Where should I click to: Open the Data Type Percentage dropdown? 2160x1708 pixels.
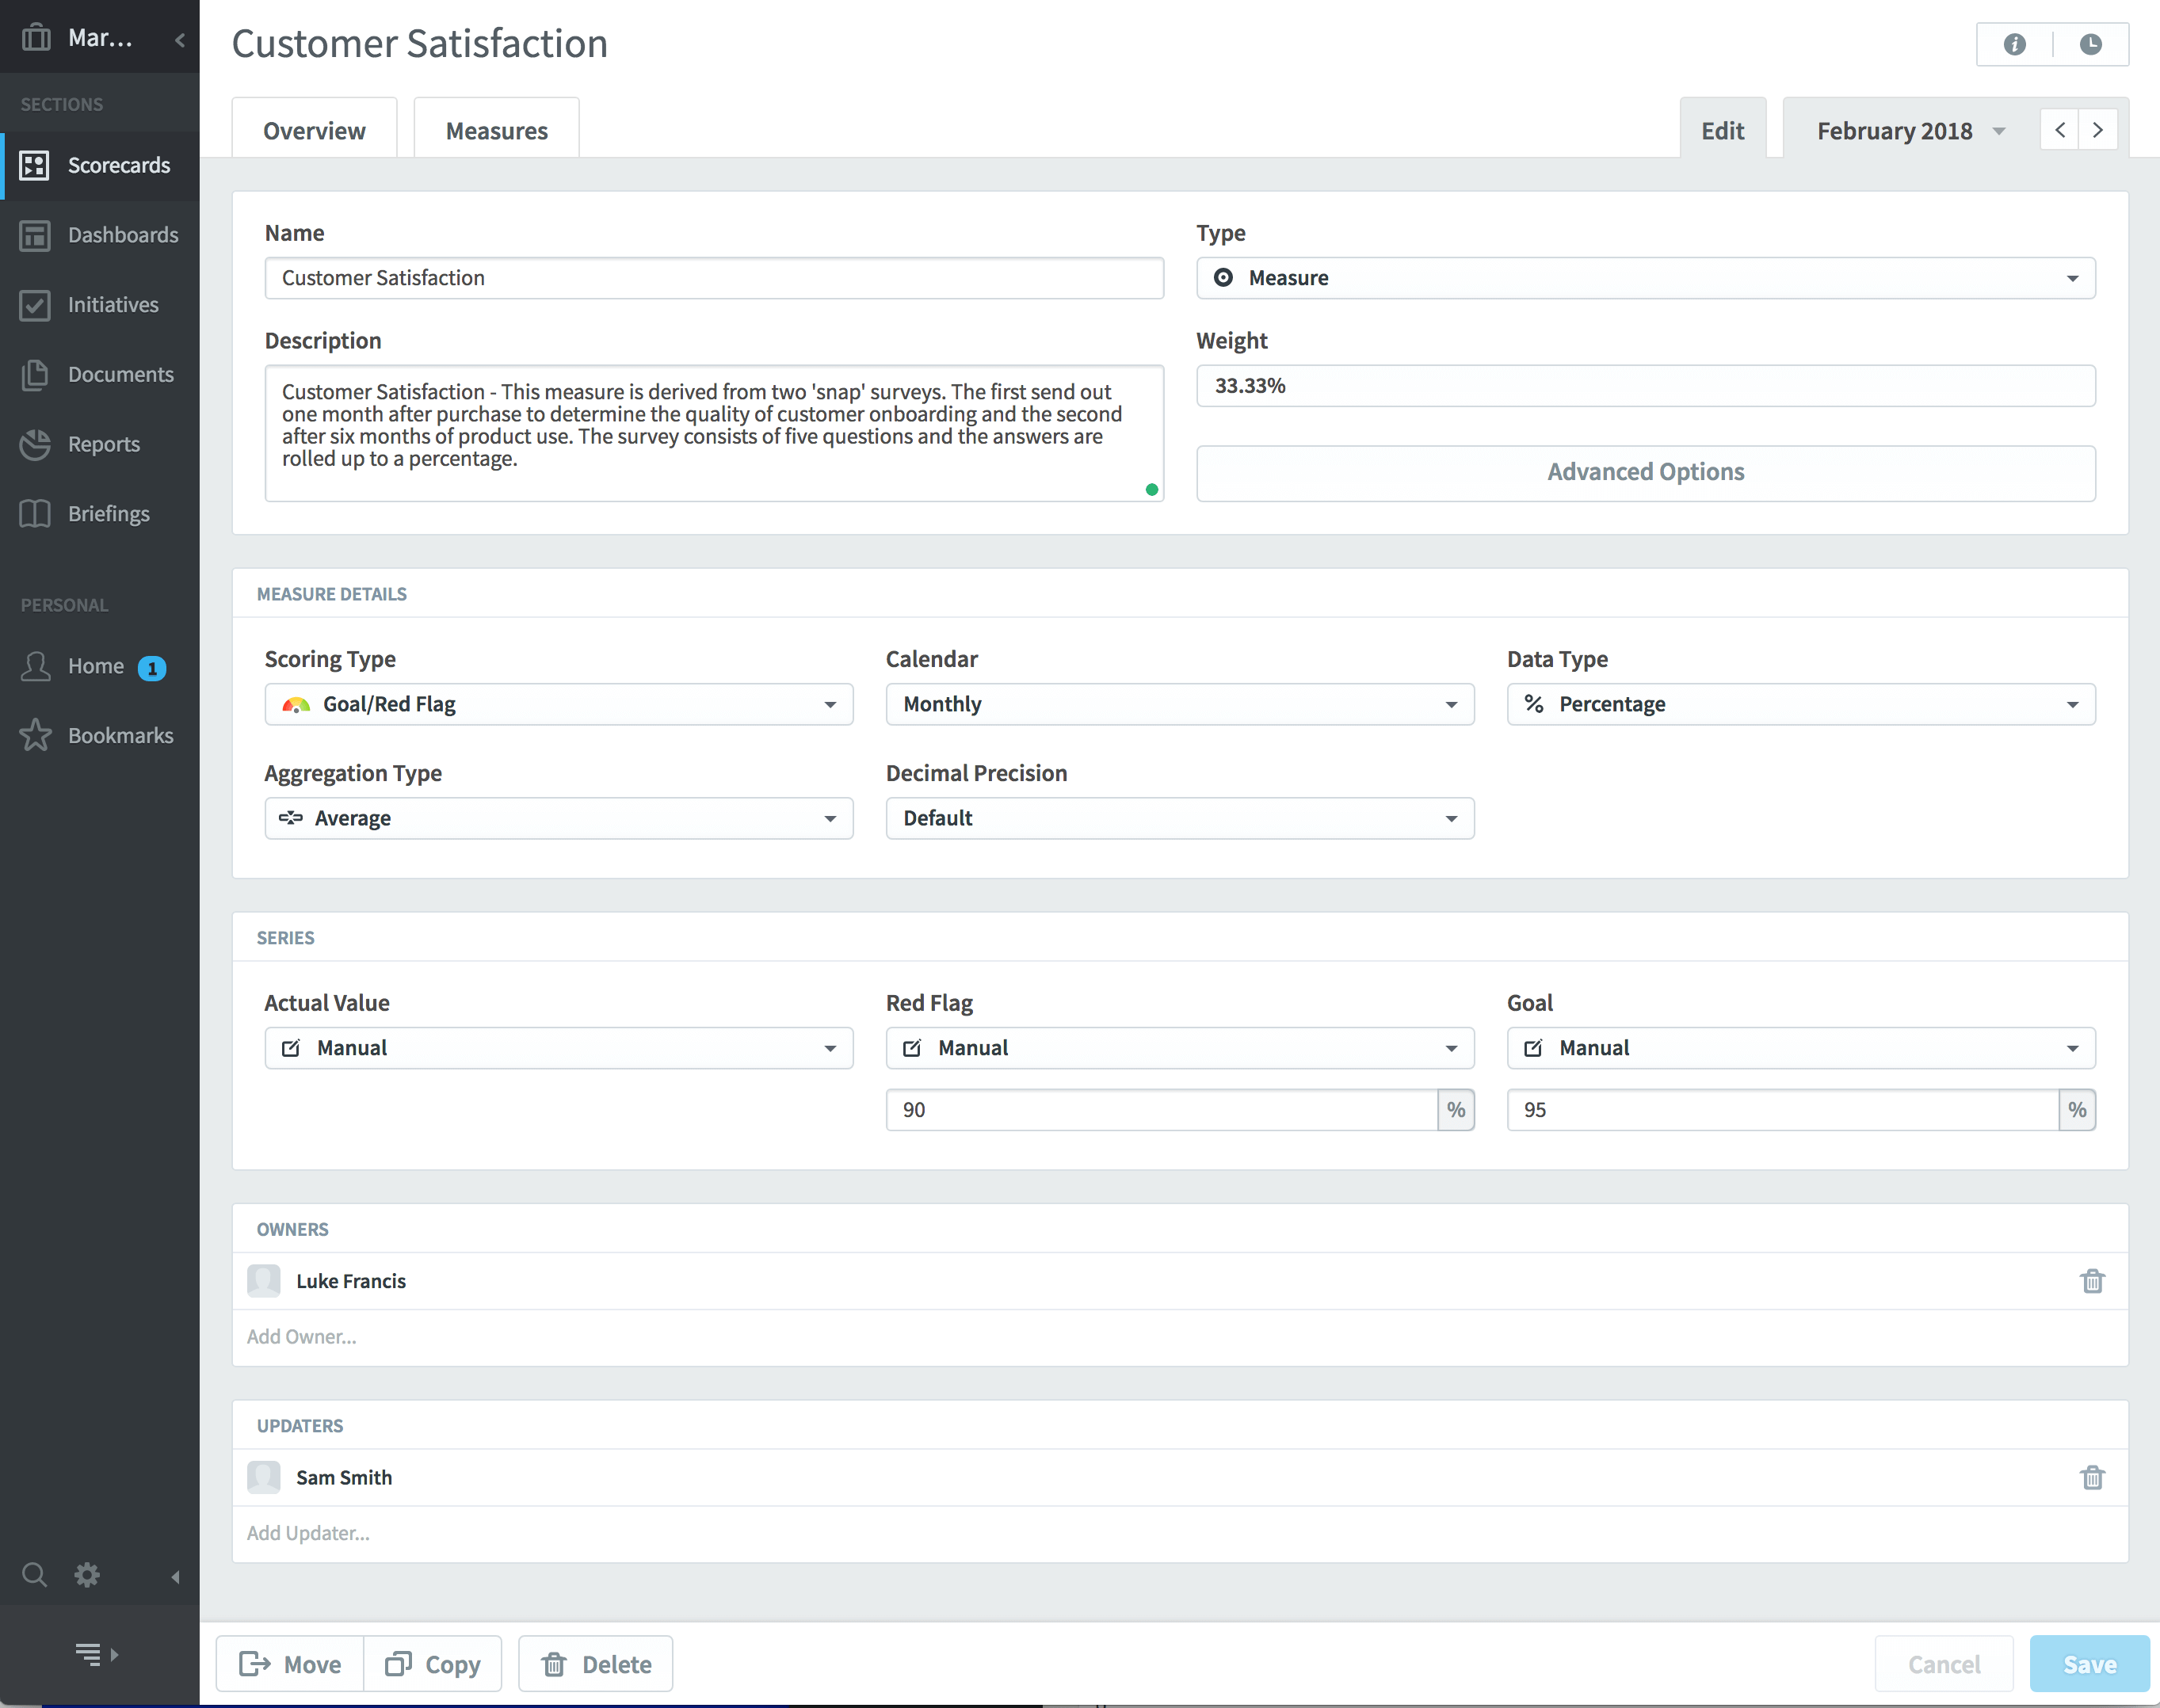coord(1800,704)
